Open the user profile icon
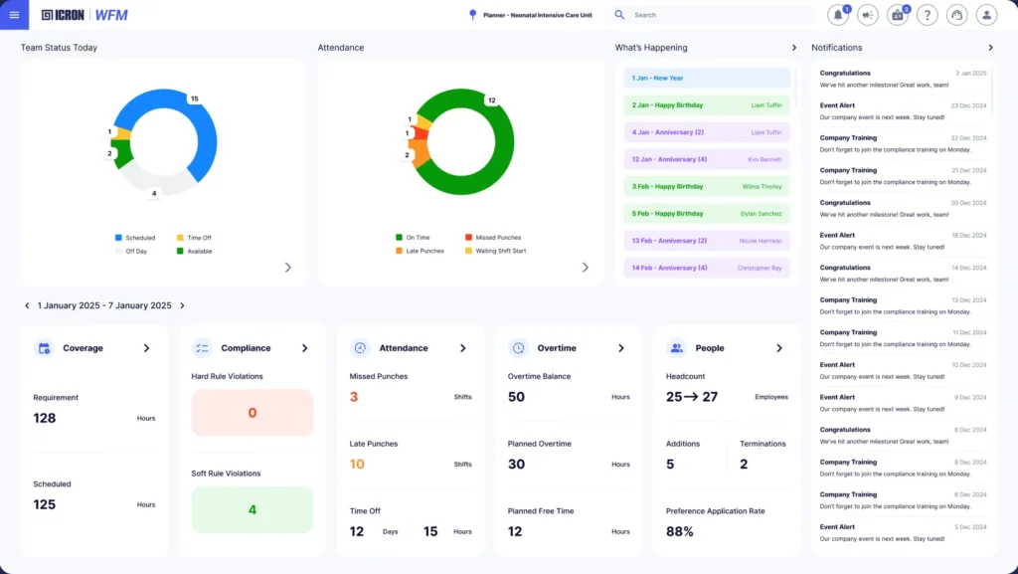The width and height of the screenshot is (1018, 574). (987, 15)
